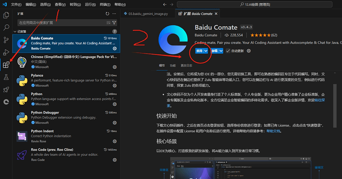342x179 pixels.
Task: Open the Testing flask view
Action: [6, 77]
